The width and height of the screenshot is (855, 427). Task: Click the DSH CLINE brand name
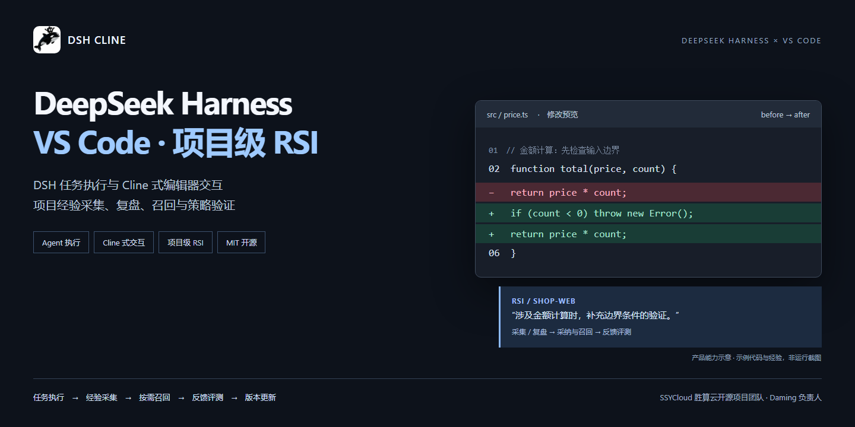[x=97, y=40]
